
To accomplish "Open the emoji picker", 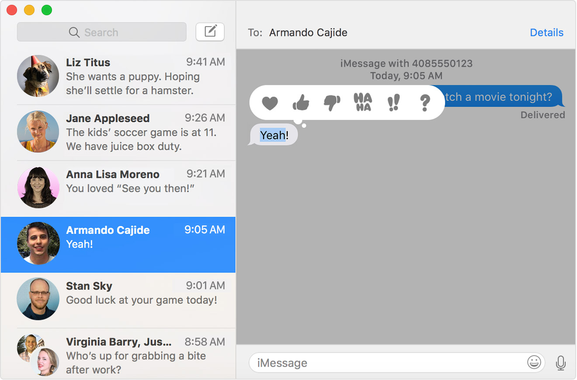I will [534, 363].
